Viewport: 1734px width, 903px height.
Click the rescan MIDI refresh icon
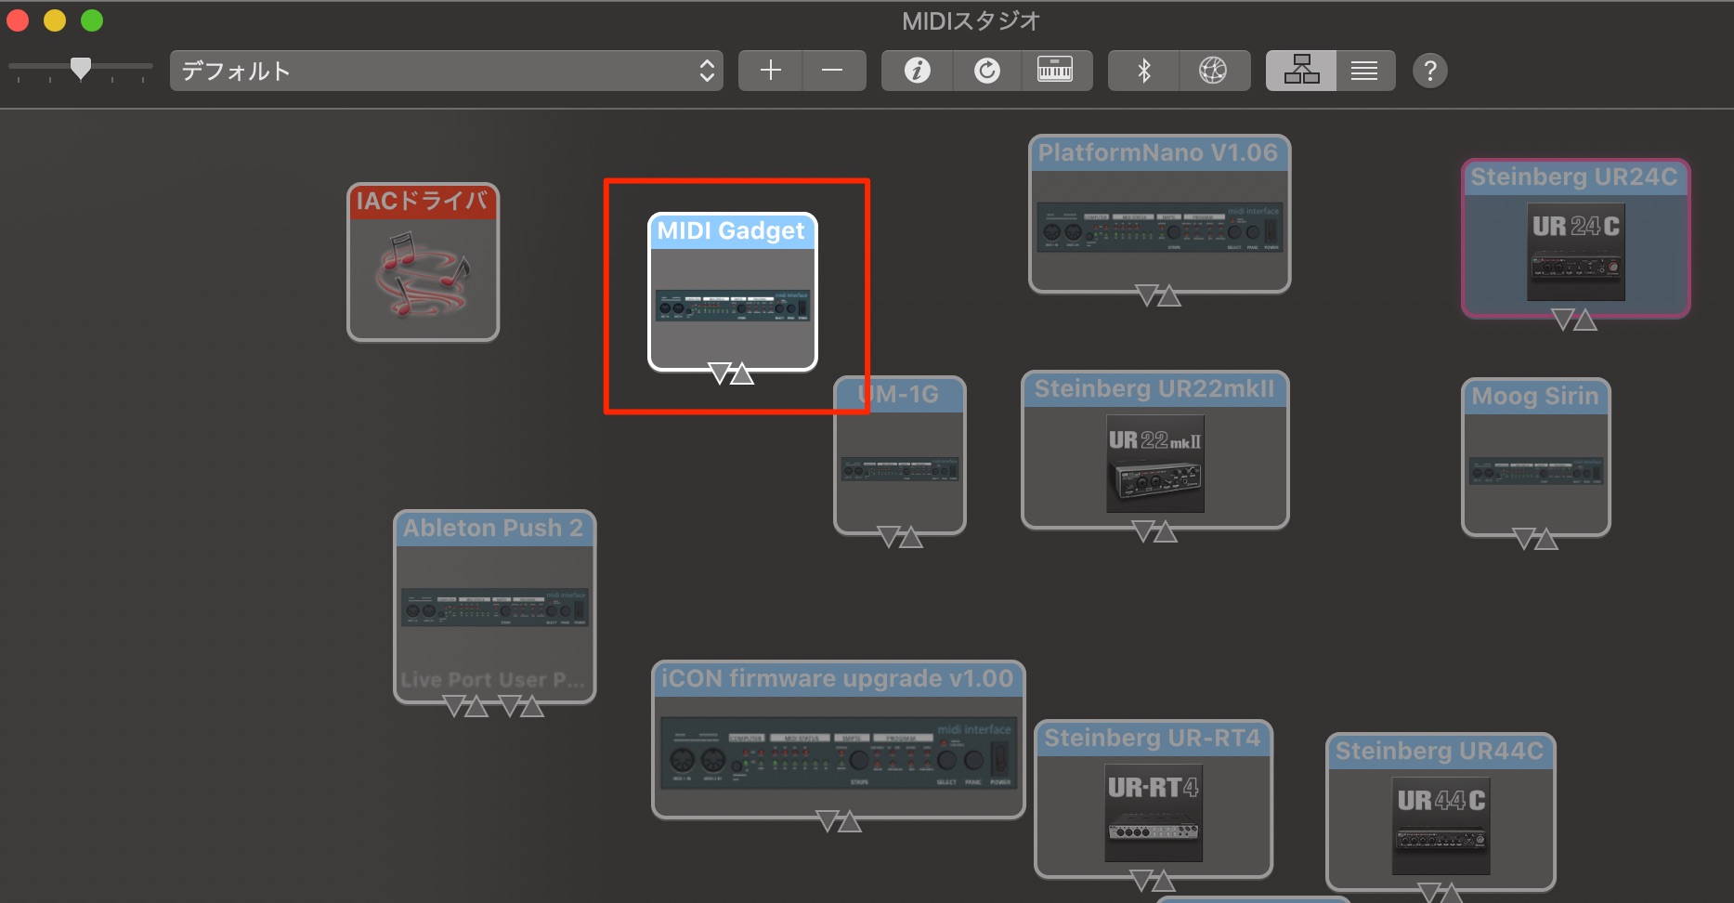(x=987, y=71)
